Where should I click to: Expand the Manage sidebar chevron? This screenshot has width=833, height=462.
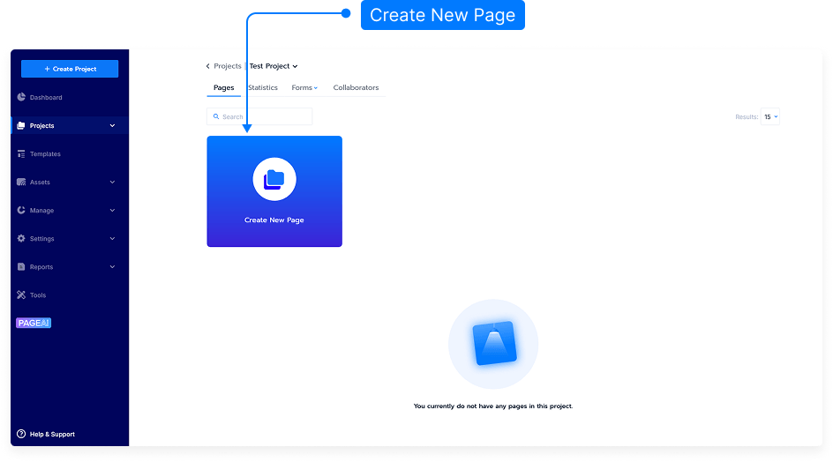point(112,211)
